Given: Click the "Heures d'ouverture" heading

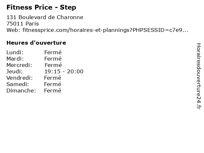Looking at the screenshot, I should (36, 43).
